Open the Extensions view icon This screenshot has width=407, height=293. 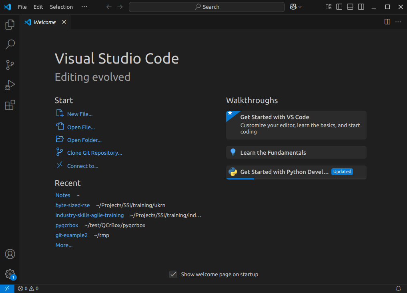10,105
